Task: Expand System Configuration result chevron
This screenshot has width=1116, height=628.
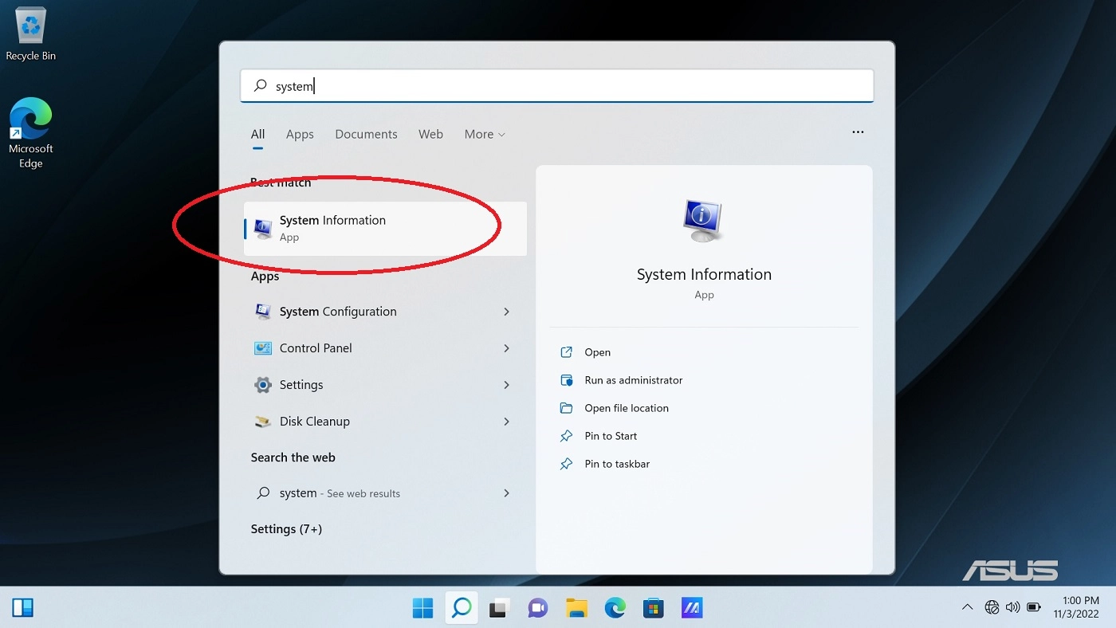Action: tap(506, 312)
